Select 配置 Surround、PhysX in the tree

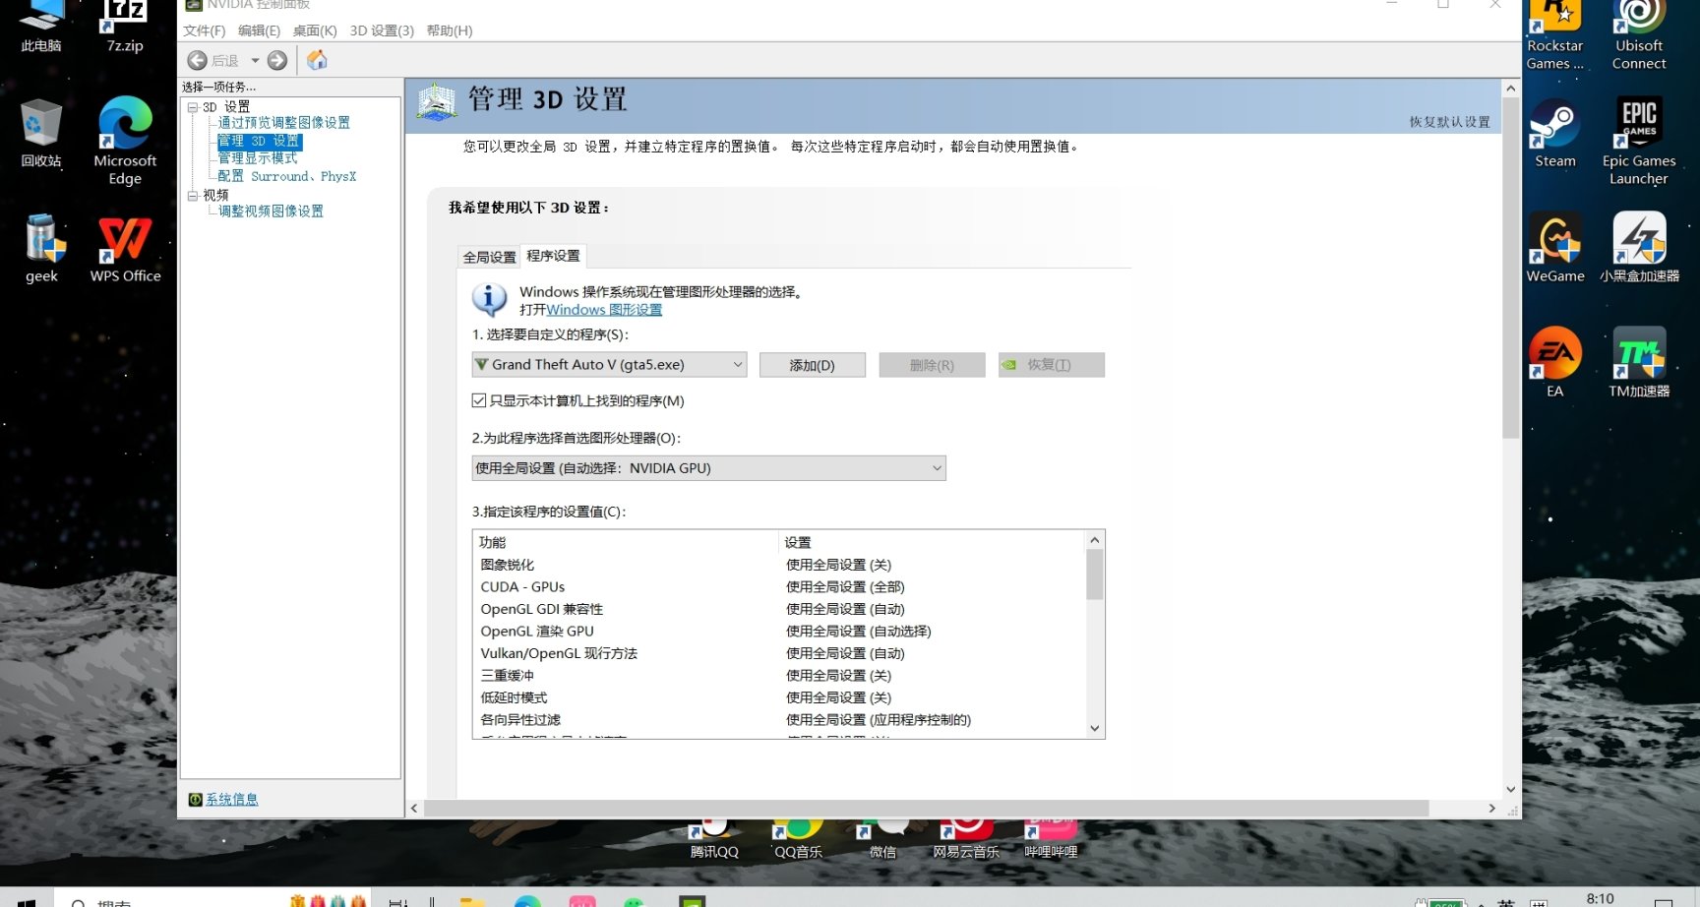287,176
